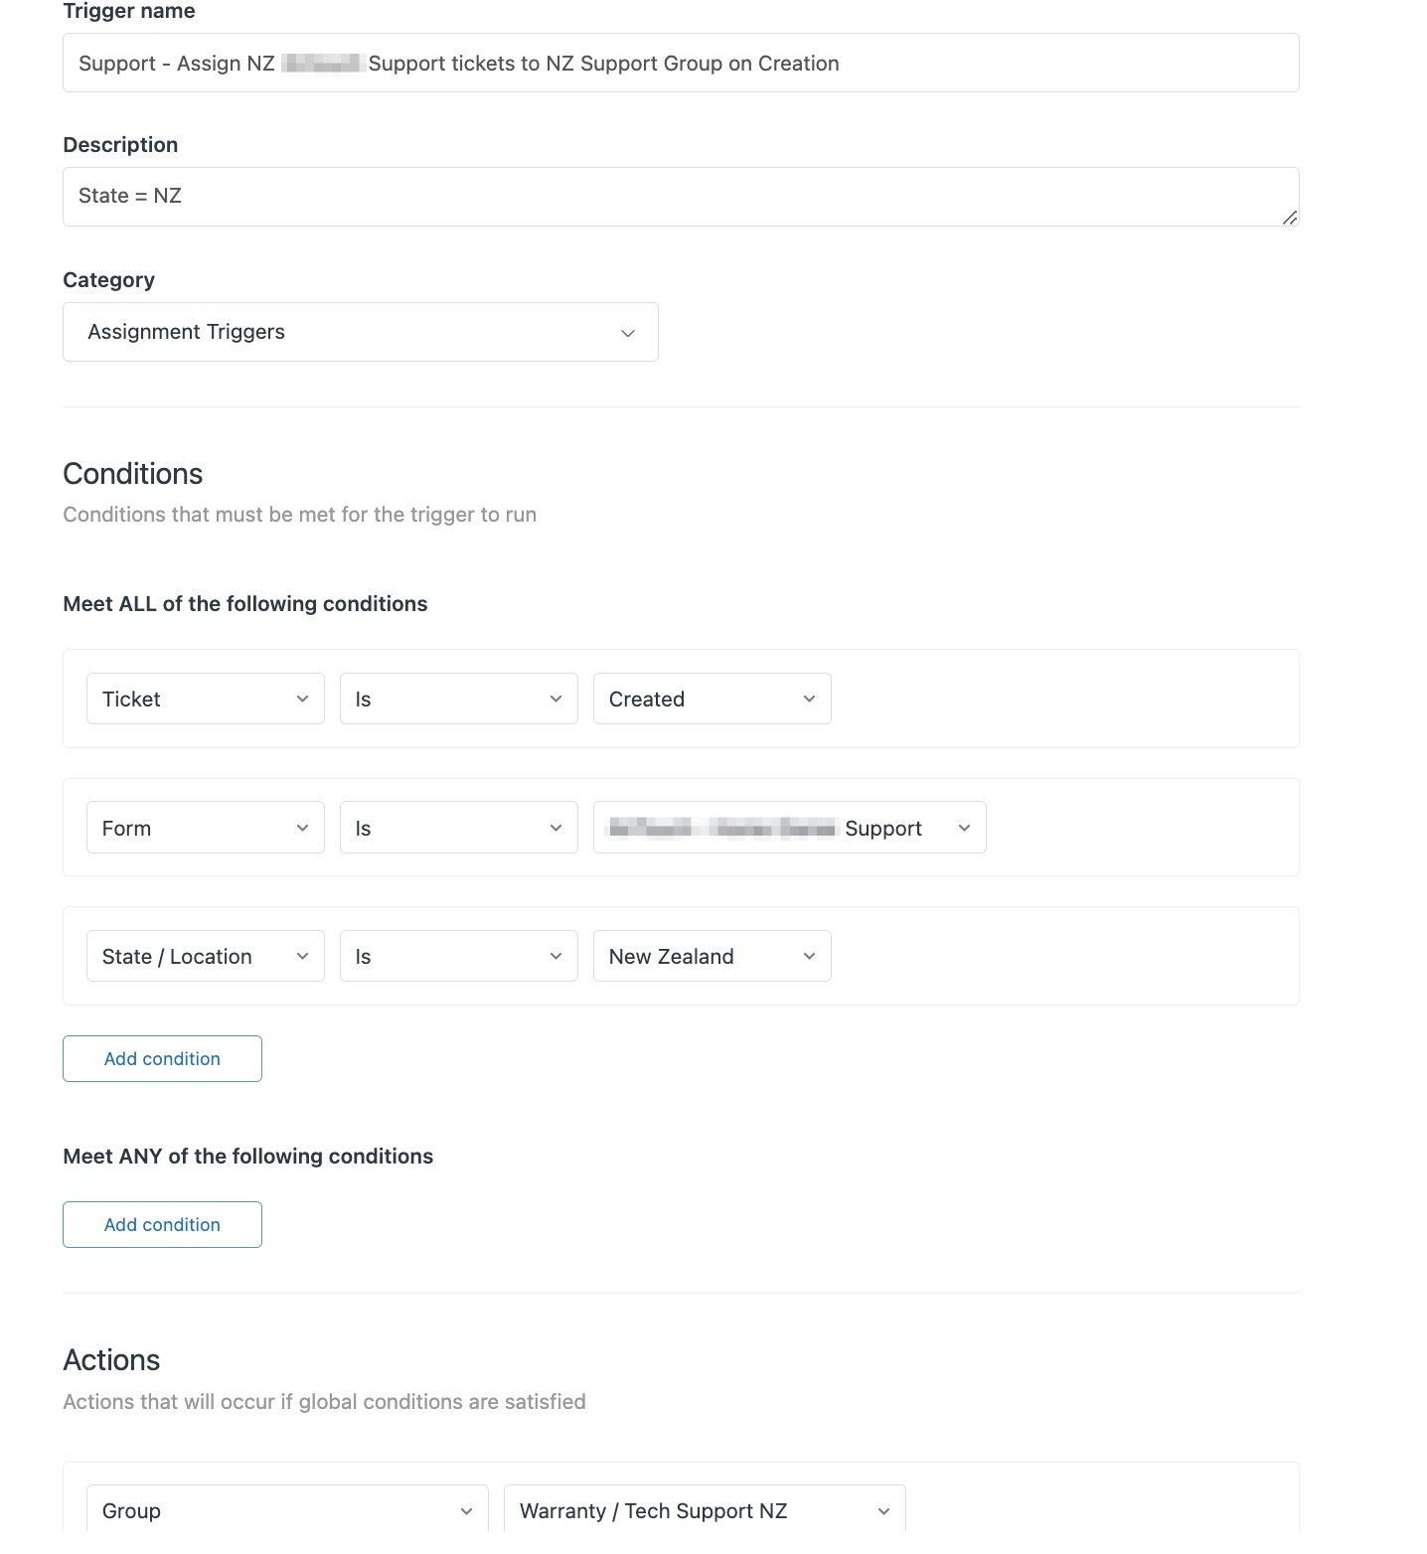Click the chevron icon beside Created
This screenshot has height=1554, width=1427.
coord(808,699)
